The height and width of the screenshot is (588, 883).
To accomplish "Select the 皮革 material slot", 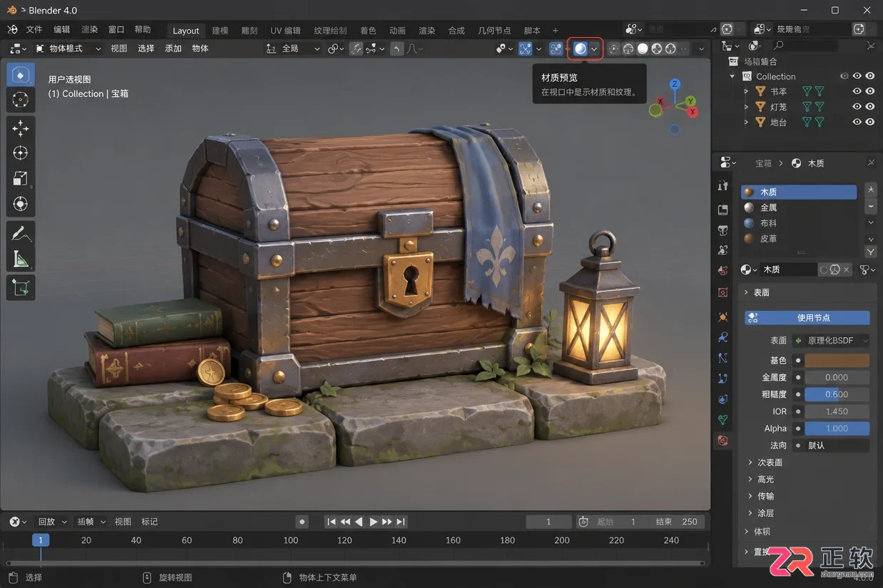I will (799, 239).
